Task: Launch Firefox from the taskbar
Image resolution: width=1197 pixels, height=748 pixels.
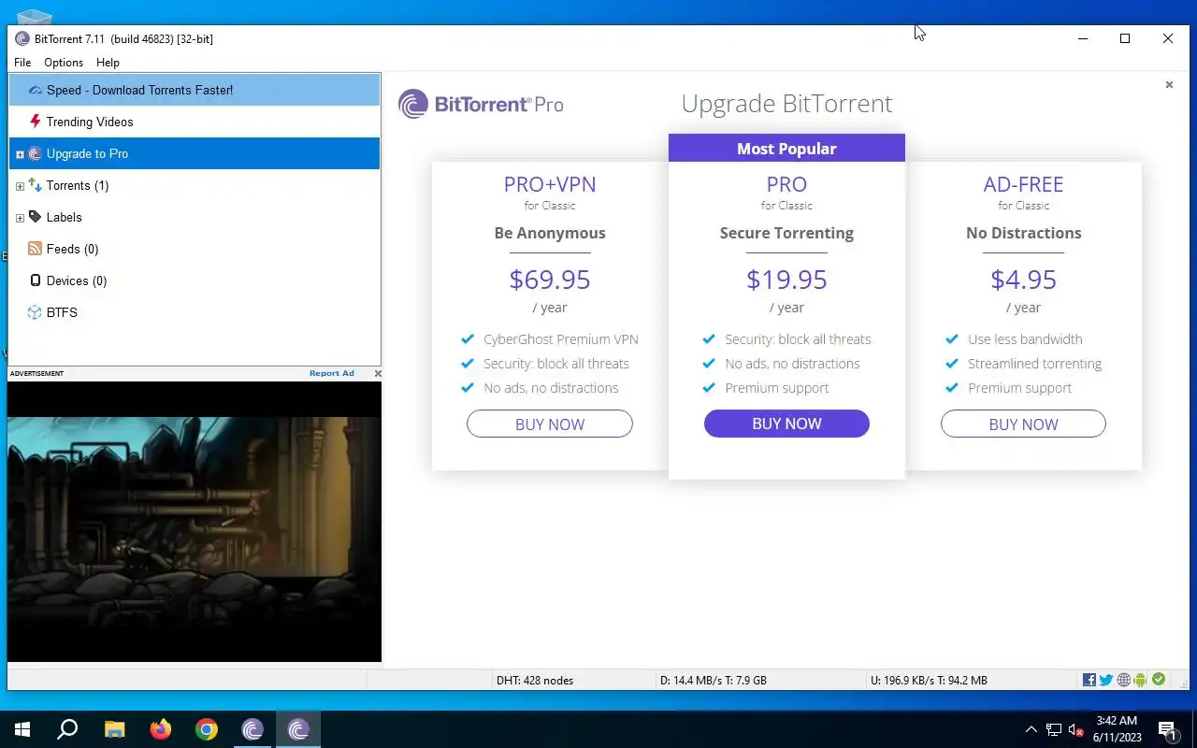Action: point(161,729)
